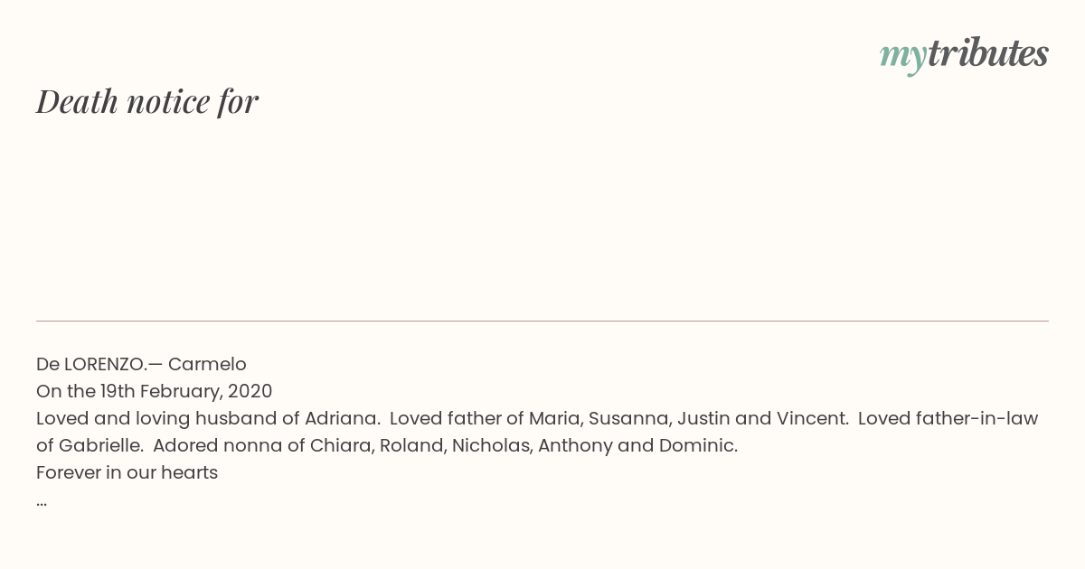Click the dark "tributes" part of logo

987,53
